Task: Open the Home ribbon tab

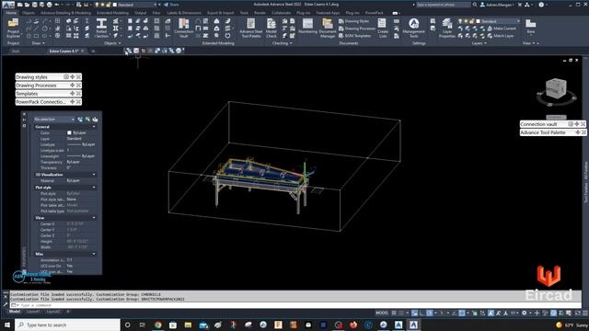Action: (x=11, y=13)
